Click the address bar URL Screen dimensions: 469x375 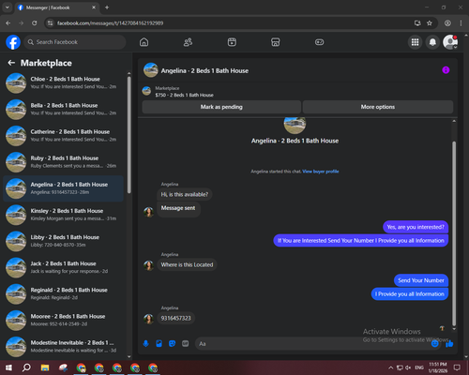[x=110, y=23]
